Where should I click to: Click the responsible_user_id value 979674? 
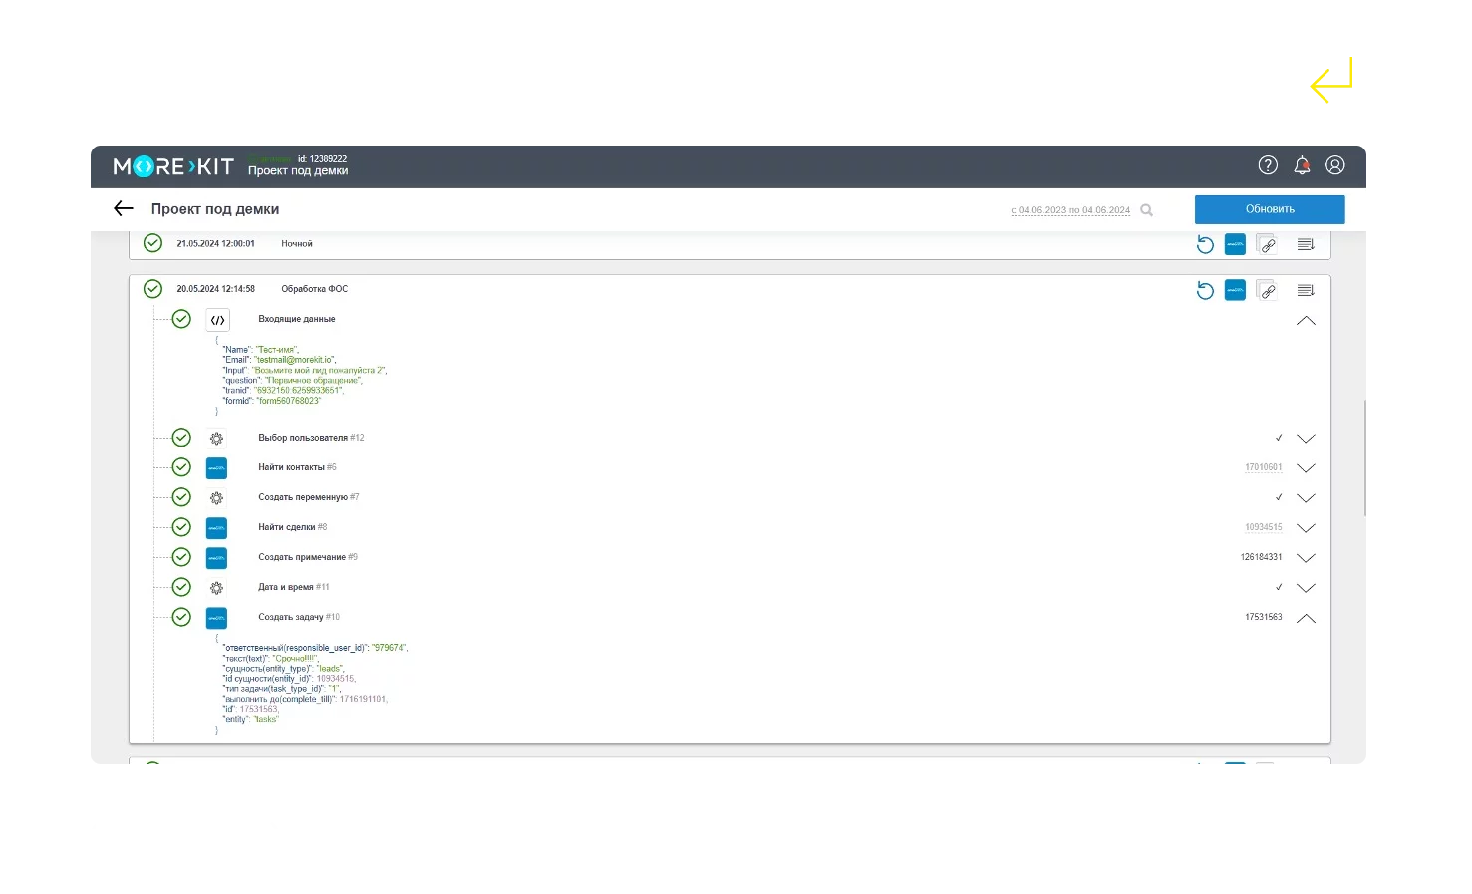pos(389,648)
